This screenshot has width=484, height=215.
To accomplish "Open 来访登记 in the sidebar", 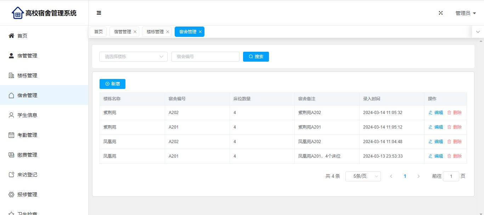I will coord(27,175).
